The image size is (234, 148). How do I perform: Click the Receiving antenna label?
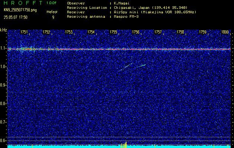(86, 17)
